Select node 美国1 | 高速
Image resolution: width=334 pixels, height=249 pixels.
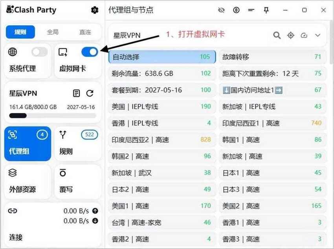[x=162, y=206]
